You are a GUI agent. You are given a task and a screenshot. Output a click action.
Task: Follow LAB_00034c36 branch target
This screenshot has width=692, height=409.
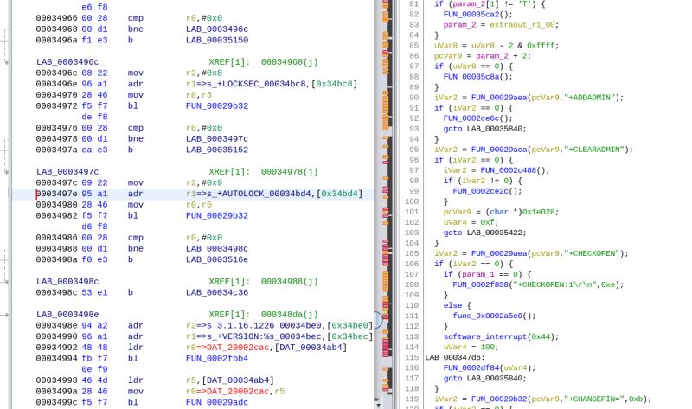(x=217, y=292)
